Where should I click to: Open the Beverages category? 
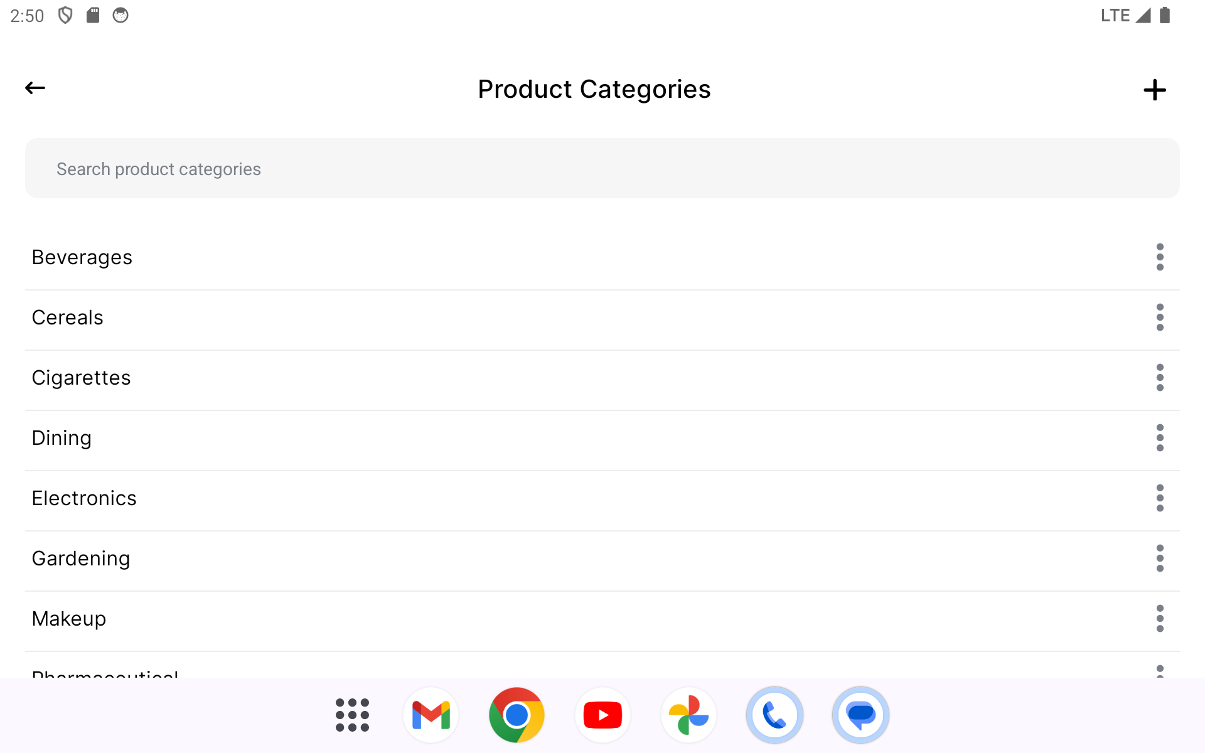(82, 257)
